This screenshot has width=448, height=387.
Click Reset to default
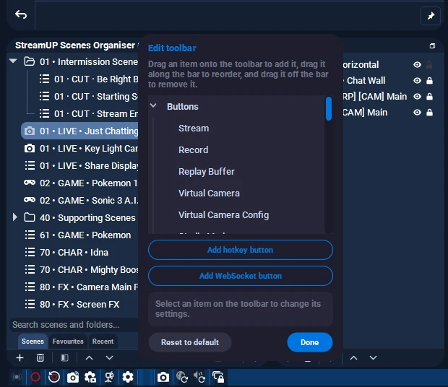(x=190, y=342)
